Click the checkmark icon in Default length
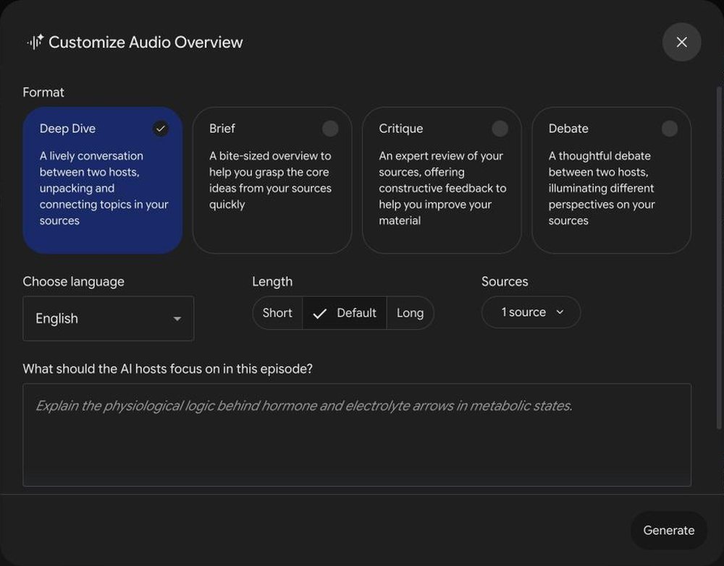724x566 pixels. click(319, 314)
